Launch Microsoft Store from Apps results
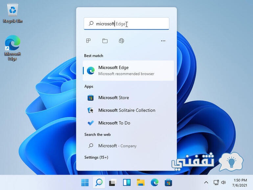Image resolution: width=253 pixels, height=190 pixels. 128,98
